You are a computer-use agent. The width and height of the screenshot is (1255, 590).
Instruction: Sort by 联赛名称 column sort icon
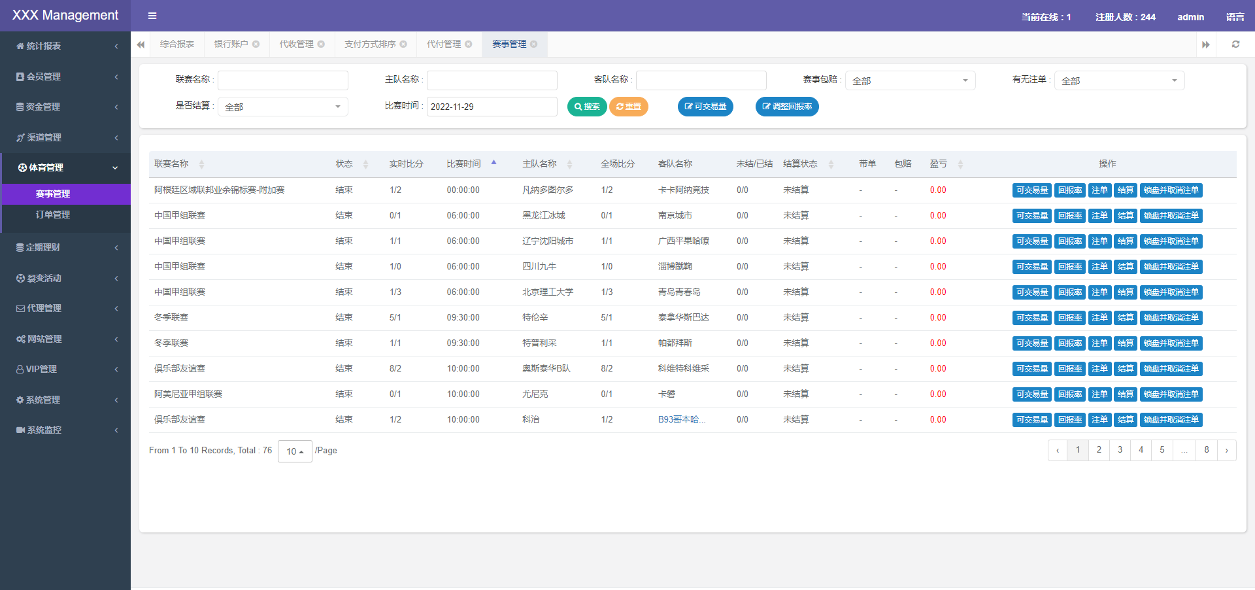pos(201,164)
